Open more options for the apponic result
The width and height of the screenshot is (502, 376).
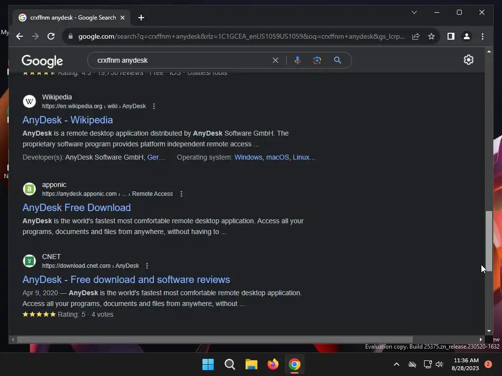tap(181, 194)
